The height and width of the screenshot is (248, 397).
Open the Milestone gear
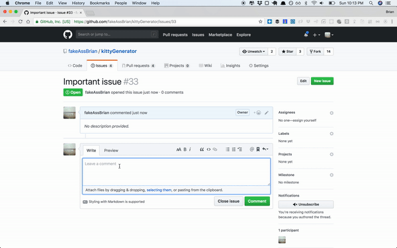[x=331, y=175]
